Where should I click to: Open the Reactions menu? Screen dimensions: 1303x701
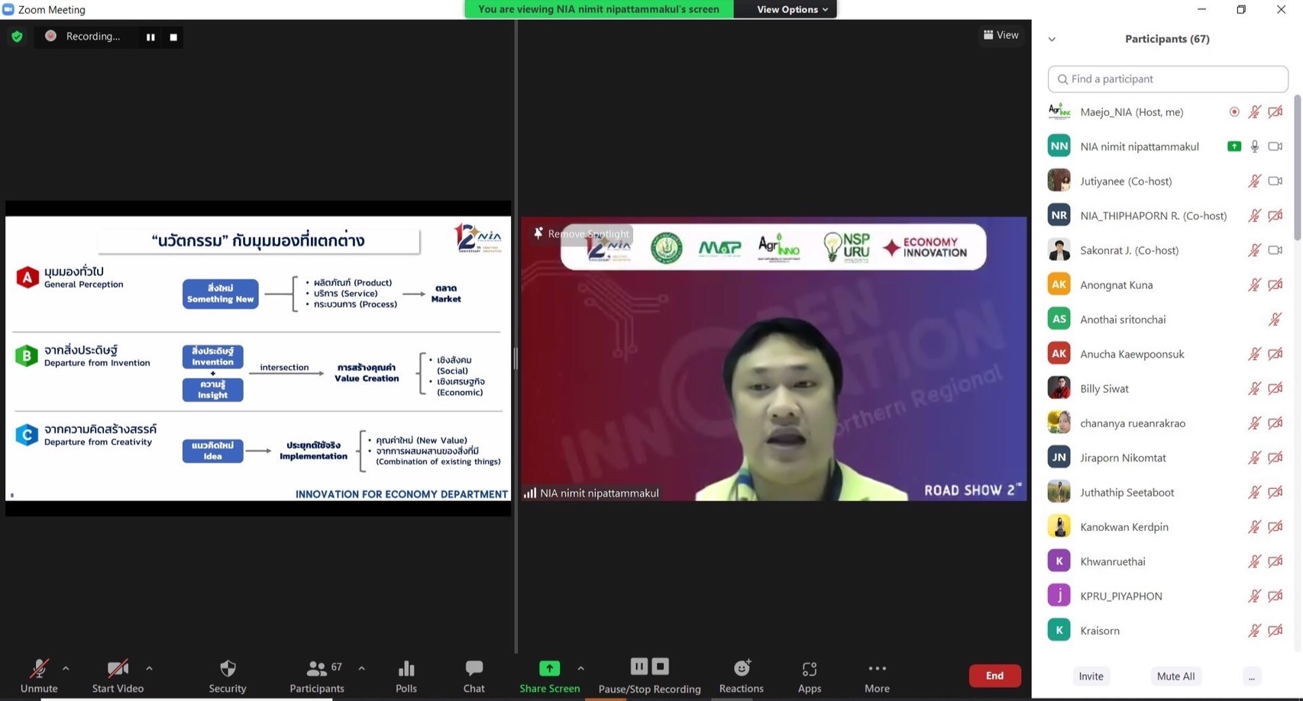[x=741, y=675]
